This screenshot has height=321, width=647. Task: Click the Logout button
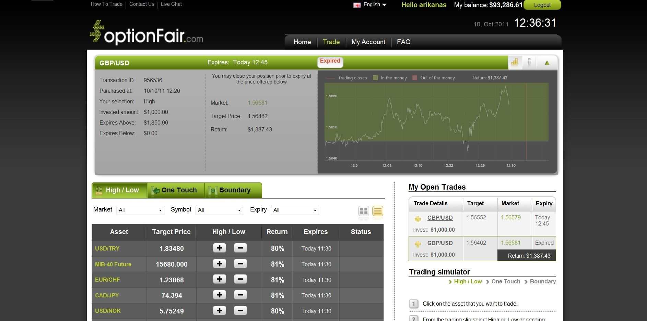(x=542, y=5)
